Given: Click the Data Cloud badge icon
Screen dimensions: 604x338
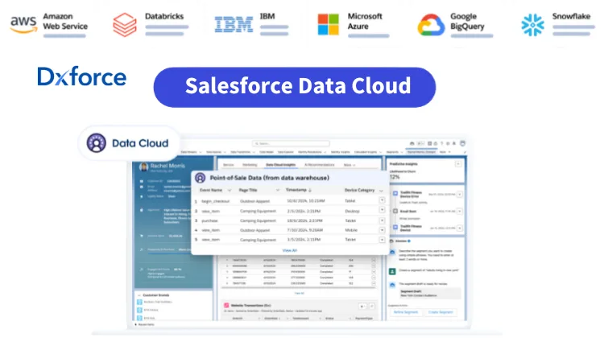Looking at the screenshot, I should [97, 143].
